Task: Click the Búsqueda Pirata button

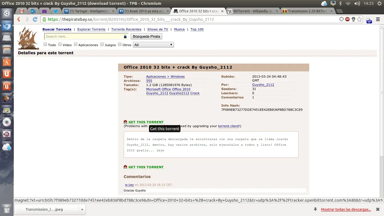Action: point(146,36)
